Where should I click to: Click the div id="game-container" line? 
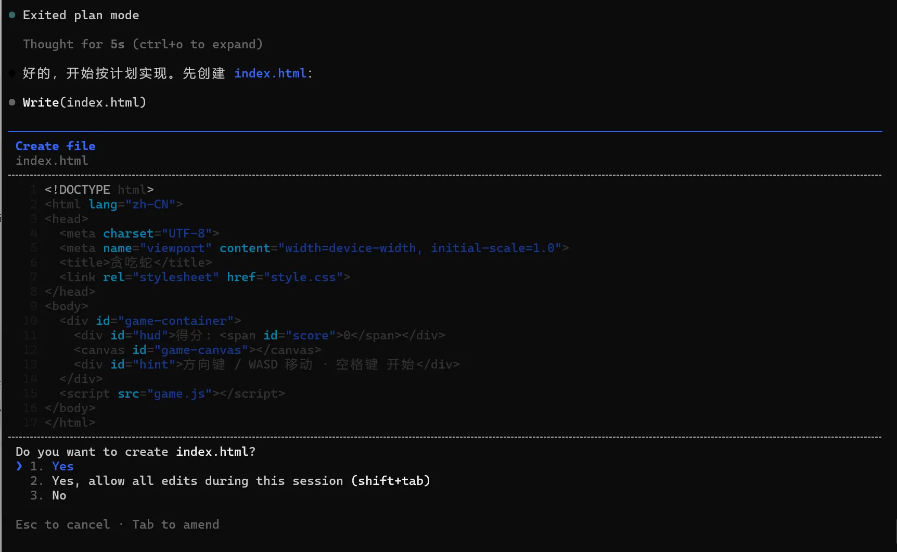coord(150,321)
